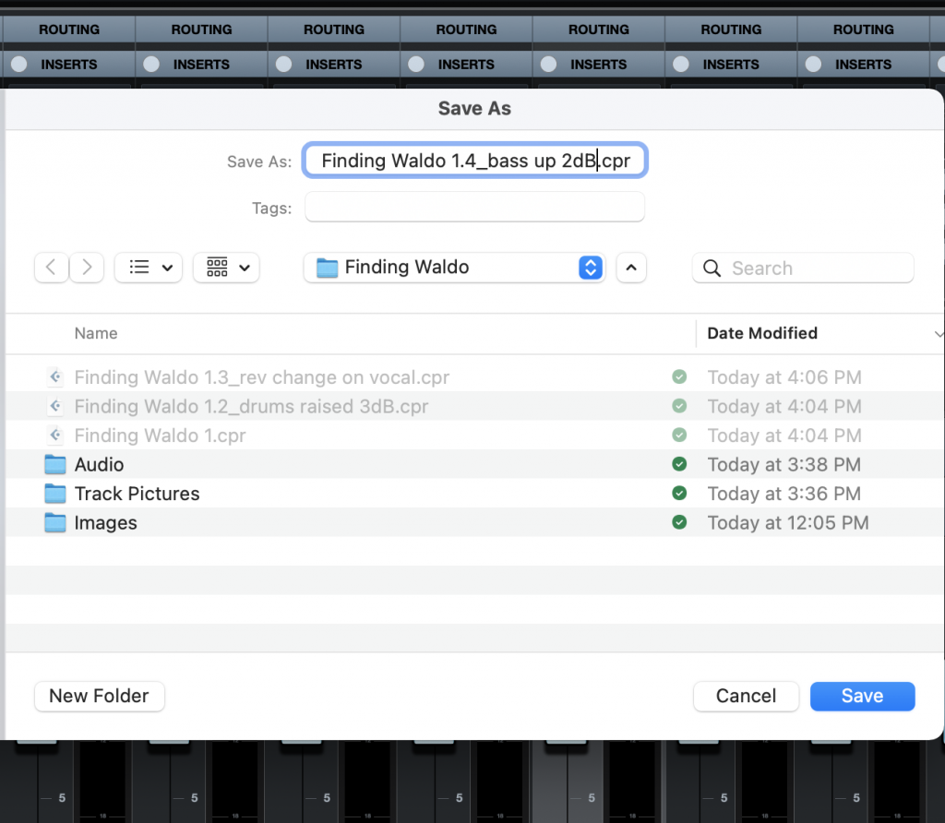Toggle the fourth channel's INSERTS bypass circle

click(x=416, y=65)
